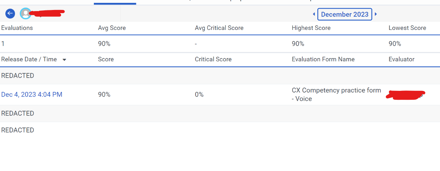440x171 pixels.
Task: Select the REDACTED row above Dec 4 evaluation
Action: [x=18, y=76]
